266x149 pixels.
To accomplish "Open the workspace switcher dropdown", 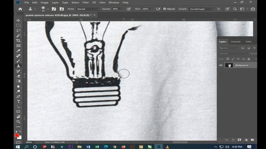I will 243,9.
